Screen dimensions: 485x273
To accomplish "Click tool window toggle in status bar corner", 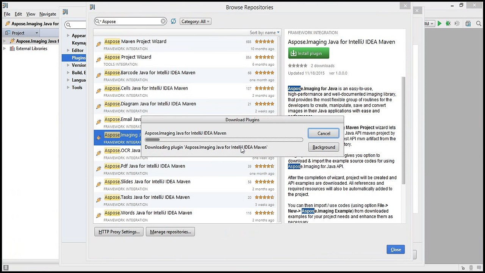I will (x=6, y=268).
